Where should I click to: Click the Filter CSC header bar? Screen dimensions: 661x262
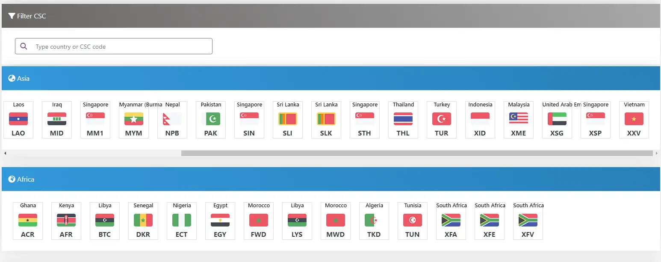(331, 16)
